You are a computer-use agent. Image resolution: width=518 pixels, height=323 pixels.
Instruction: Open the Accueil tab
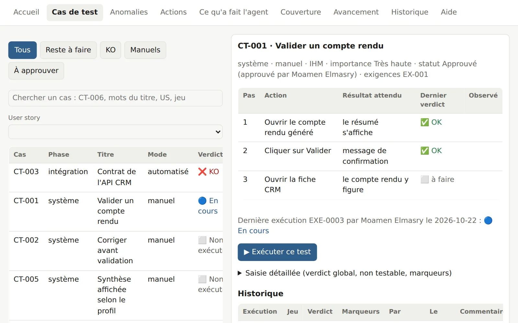[x=26, y=12]
